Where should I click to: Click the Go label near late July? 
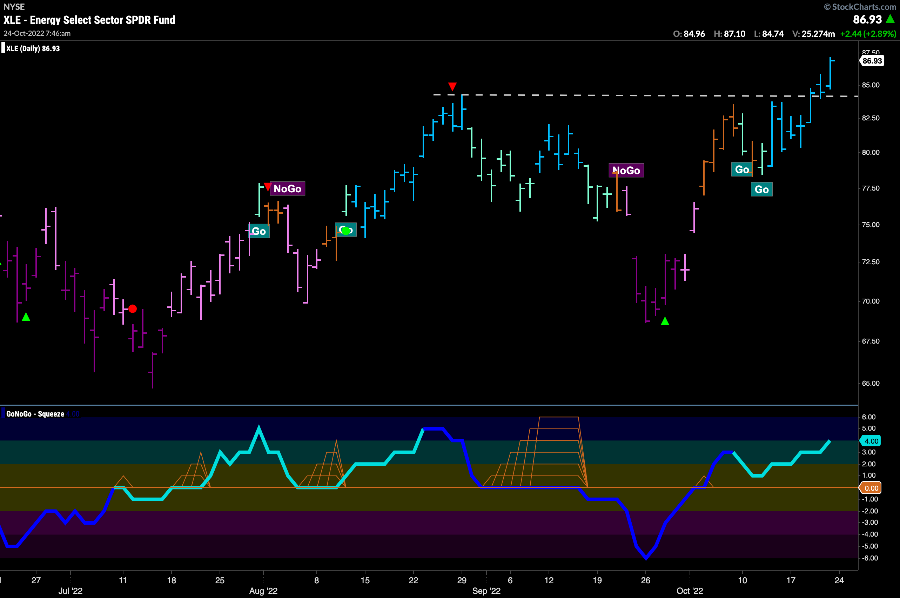(x=259, y=231)
